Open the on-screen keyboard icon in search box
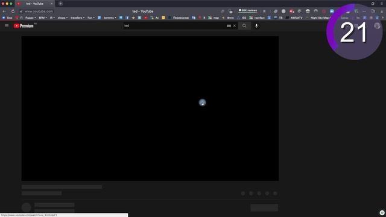 click(x=229, y=25)
